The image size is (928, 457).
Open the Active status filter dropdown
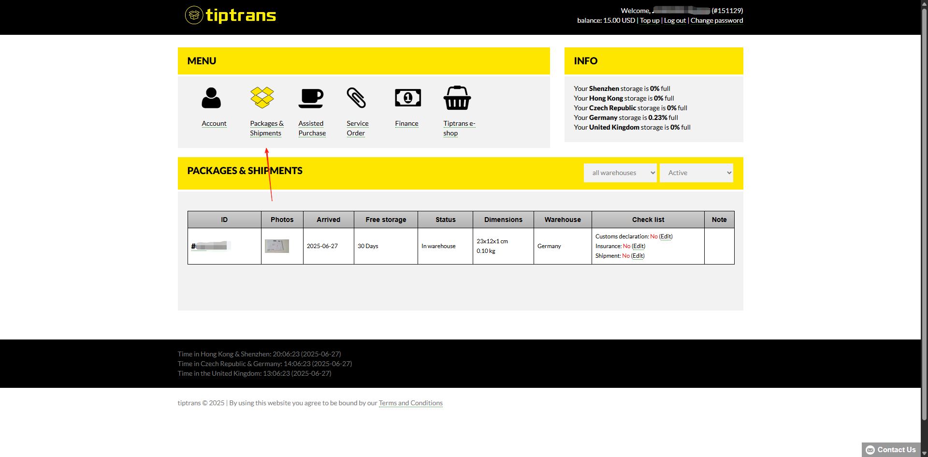(x=696, y=173)
